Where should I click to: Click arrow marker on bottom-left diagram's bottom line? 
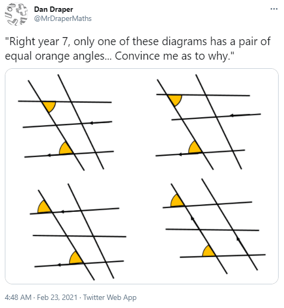click(59, 265)
